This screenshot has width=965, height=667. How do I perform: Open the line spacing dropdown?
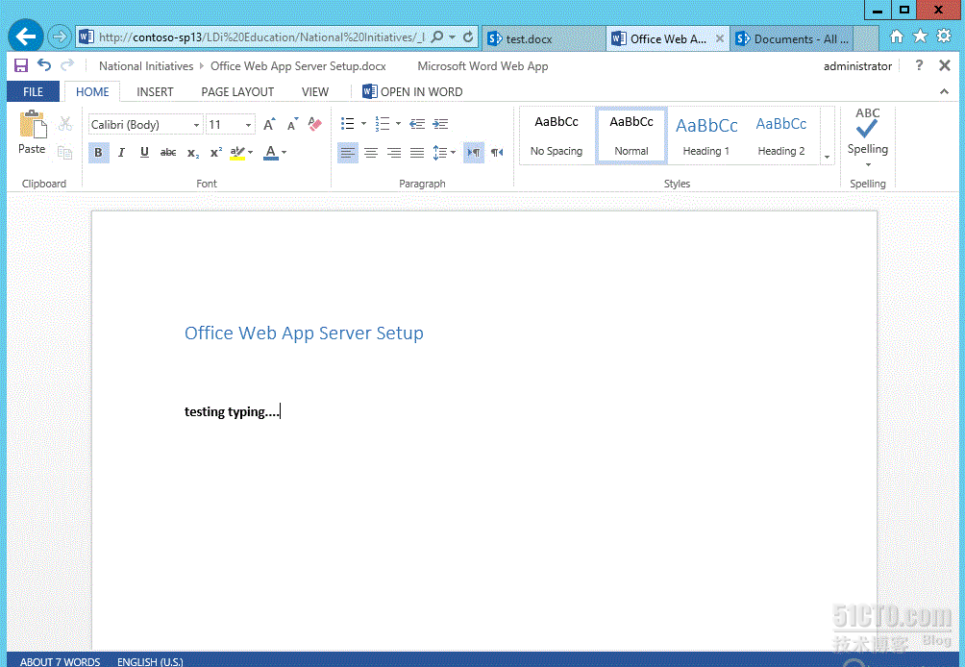(x=444, y=152)
